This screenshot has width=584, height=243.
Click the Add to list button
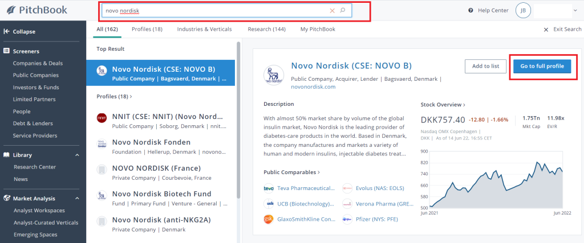[x=486, y=66]
